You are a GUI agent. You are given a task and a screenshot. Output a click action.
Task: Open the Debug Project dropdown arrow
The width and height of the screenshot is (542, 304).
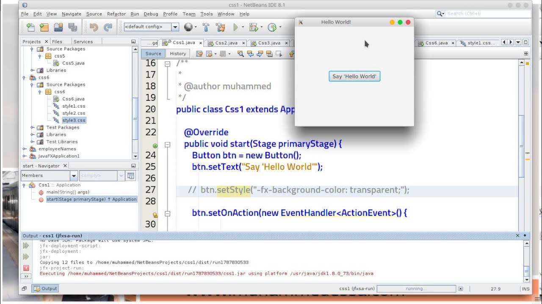[x=262, y=27]
